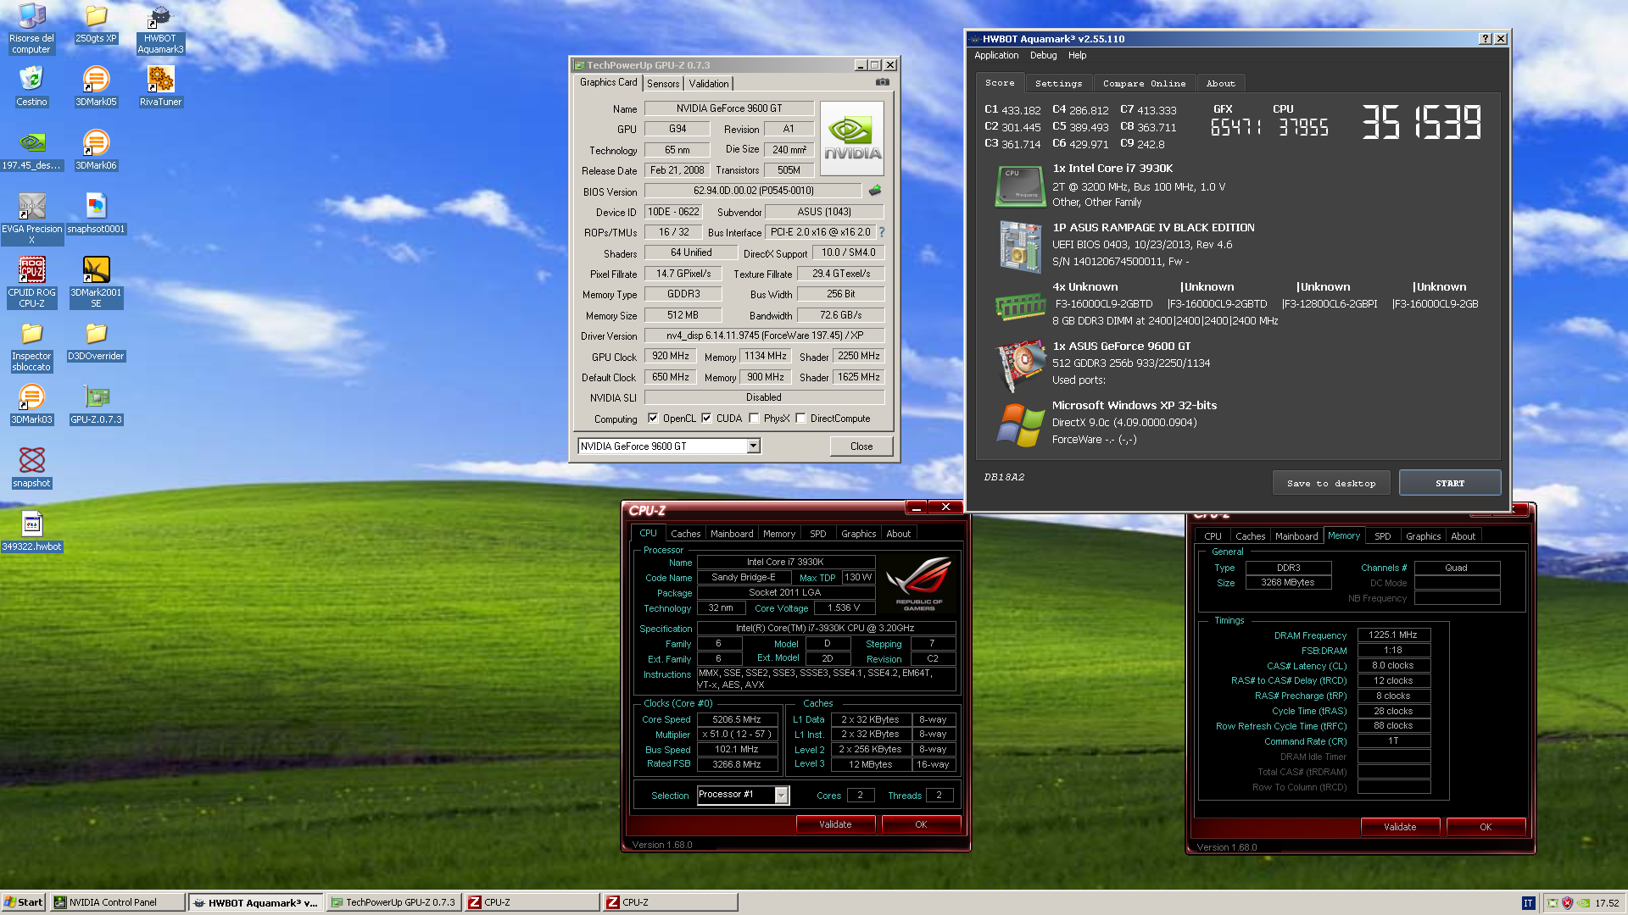Open the Debug menu in Aquamark
This screenshot has width=1628, height=915.
(x=1043, y=55)
